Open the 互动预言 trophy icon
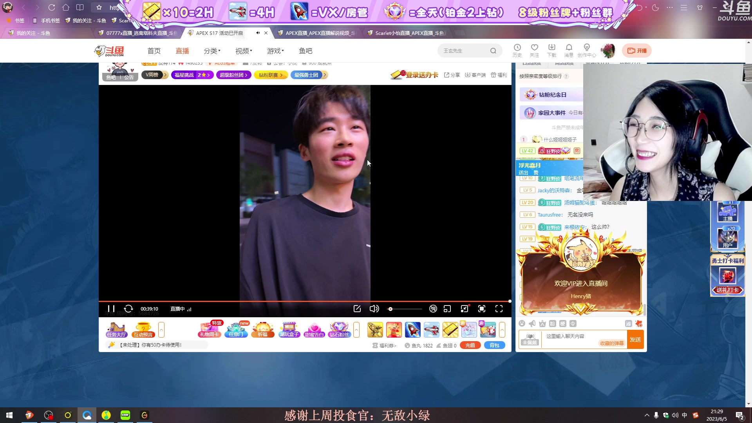Screen dimensions: 752x423 point(143,330)
